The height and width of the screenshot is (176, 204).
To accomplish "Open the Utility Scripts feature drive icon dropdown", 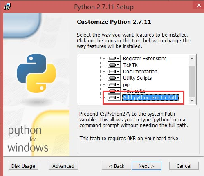I will (x=114, y=78).
